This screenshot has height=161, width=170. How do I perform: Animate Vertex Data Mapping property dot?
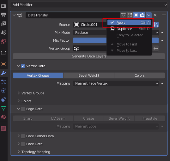[x=162, y=83]
